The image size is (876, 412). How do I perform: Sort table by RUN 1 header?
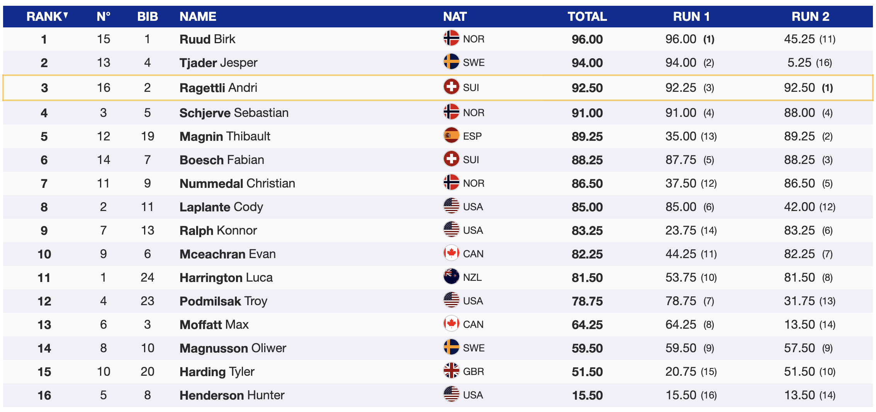[691, 17]
